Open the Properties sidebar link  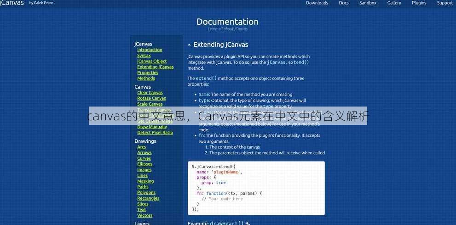click(x=148, y=73)
